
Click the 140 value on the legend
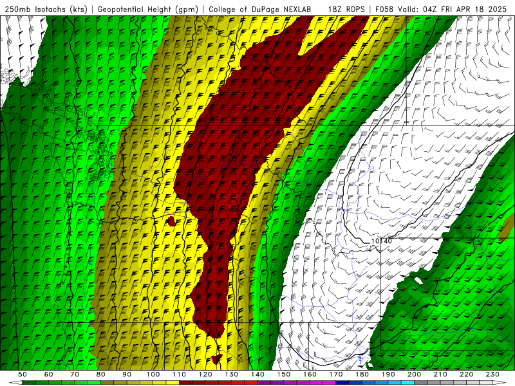[x=257, y=374]
